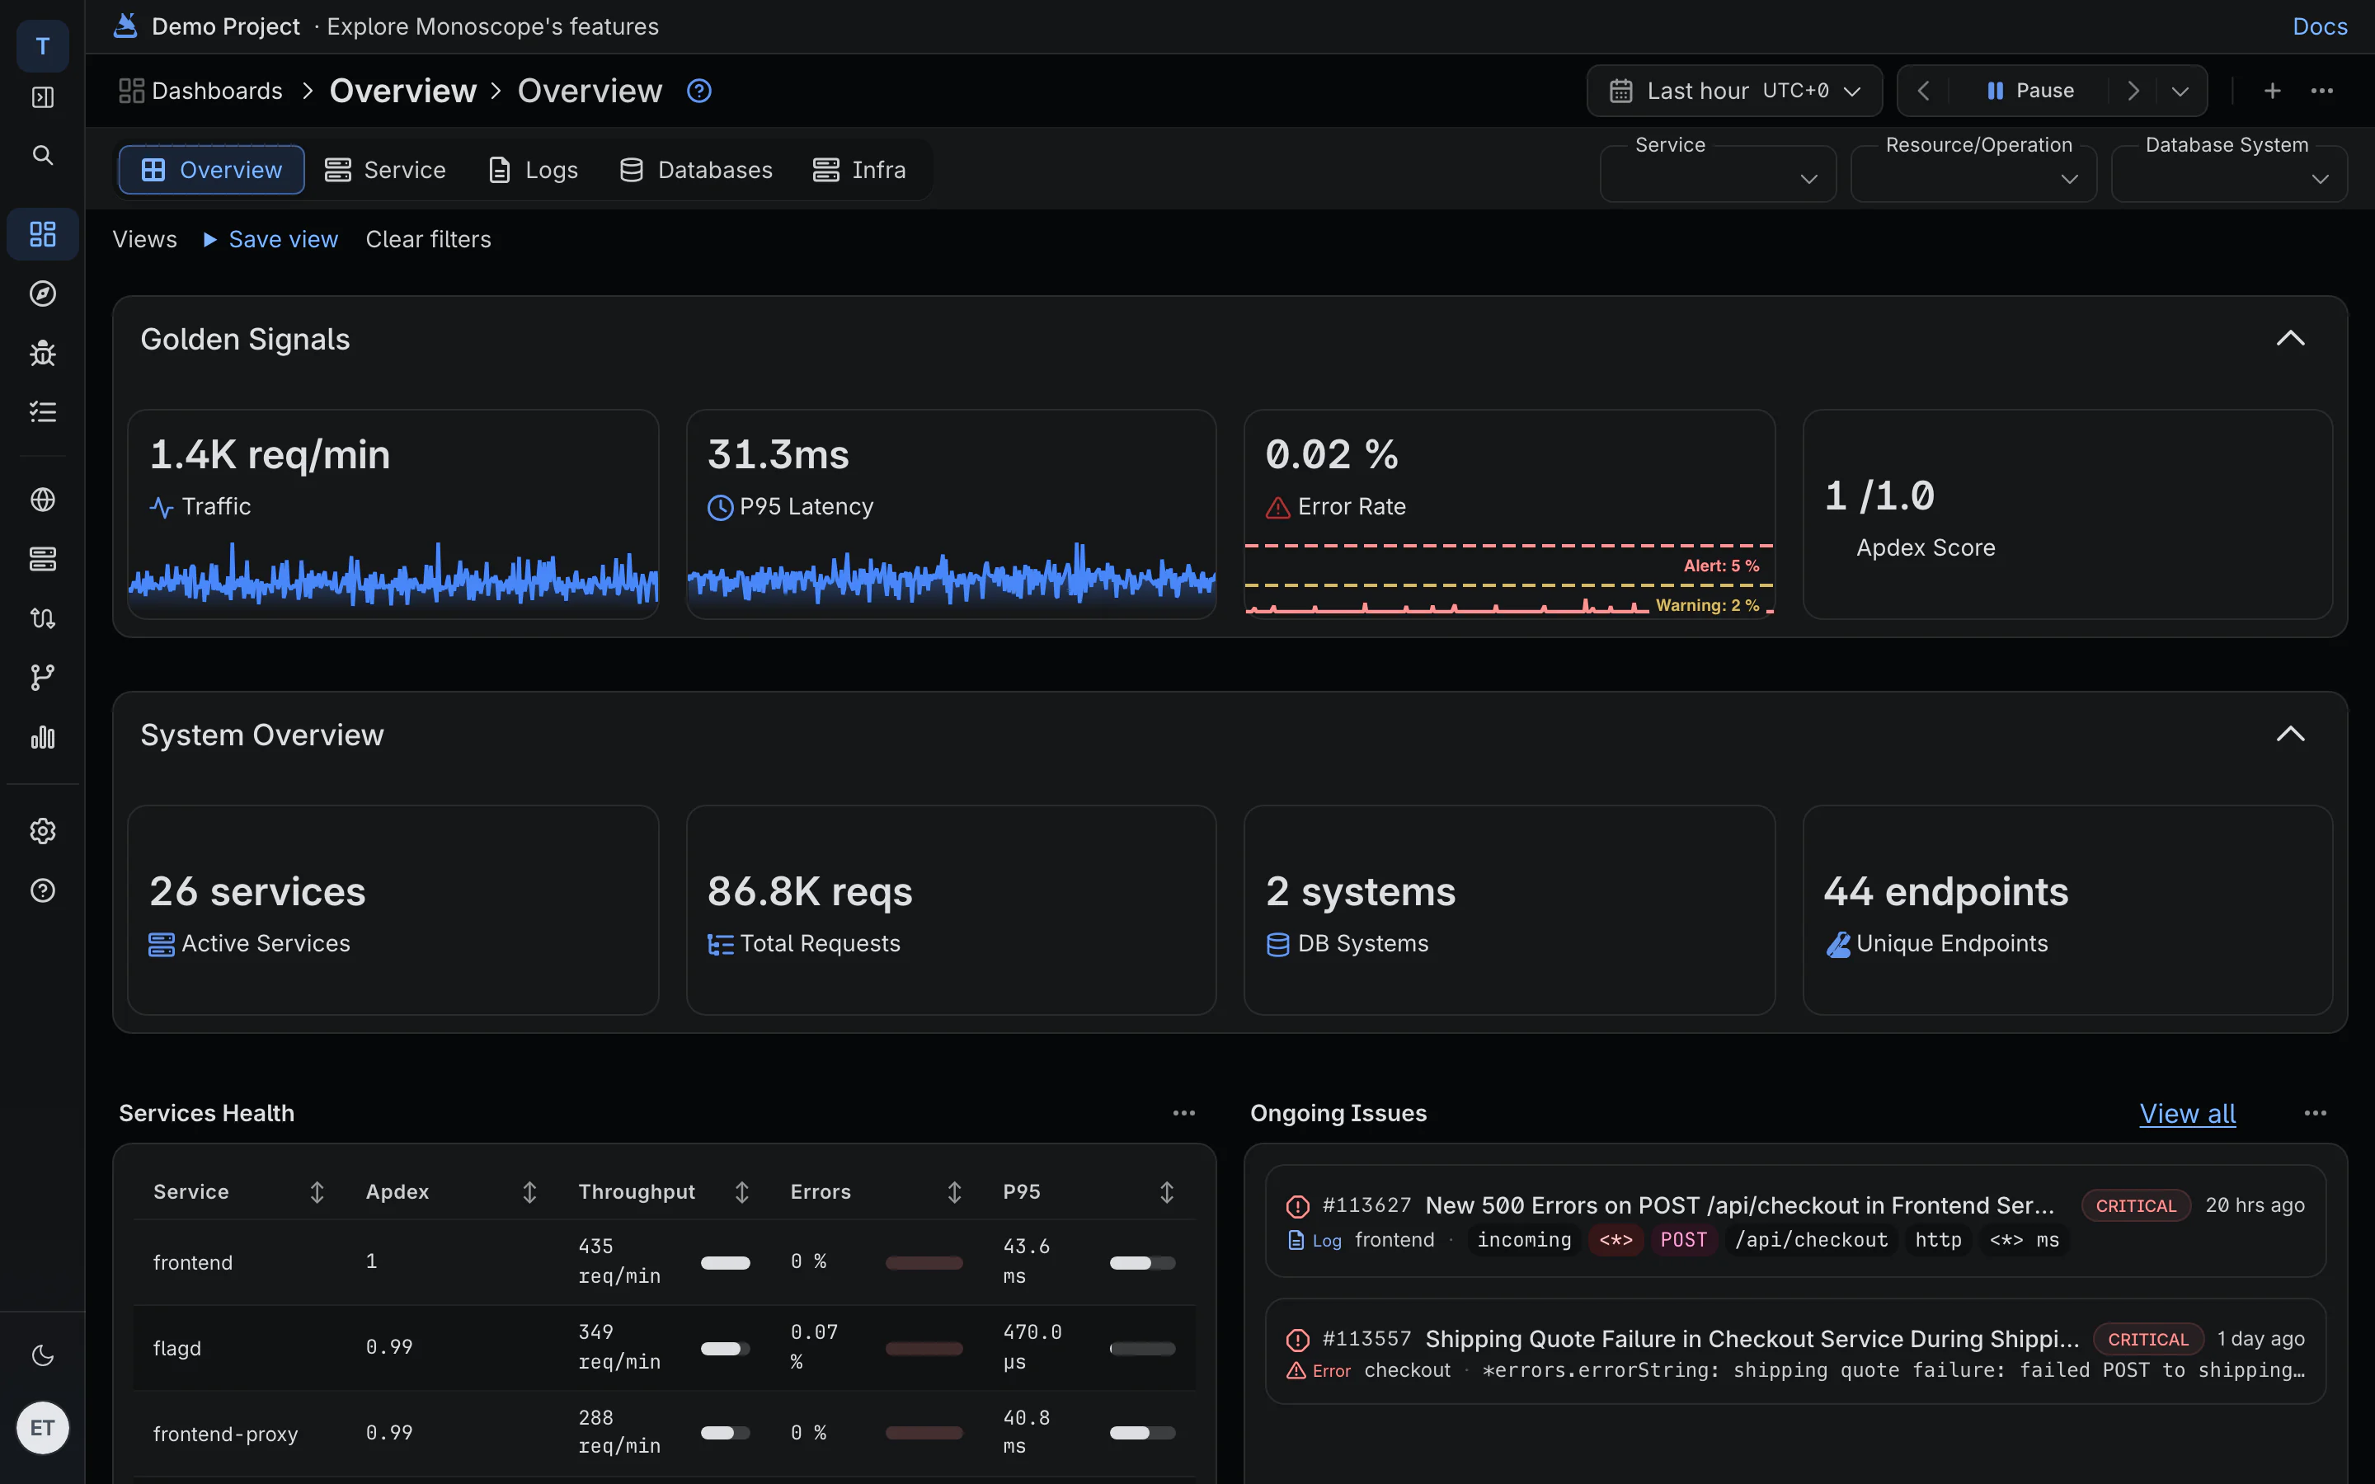Open the ET user avatar

pyautogui.click(x=42, y=1427)
